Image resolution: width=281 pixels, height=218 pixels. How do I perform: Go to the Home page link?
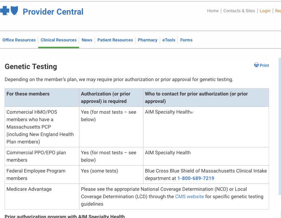pyautogui.click(x=213, y=11)
